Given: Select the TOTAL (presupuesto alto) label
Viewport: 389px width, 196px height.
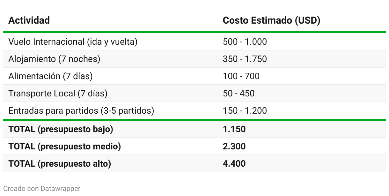Looking at the screenshot, I should pos(60,164).
